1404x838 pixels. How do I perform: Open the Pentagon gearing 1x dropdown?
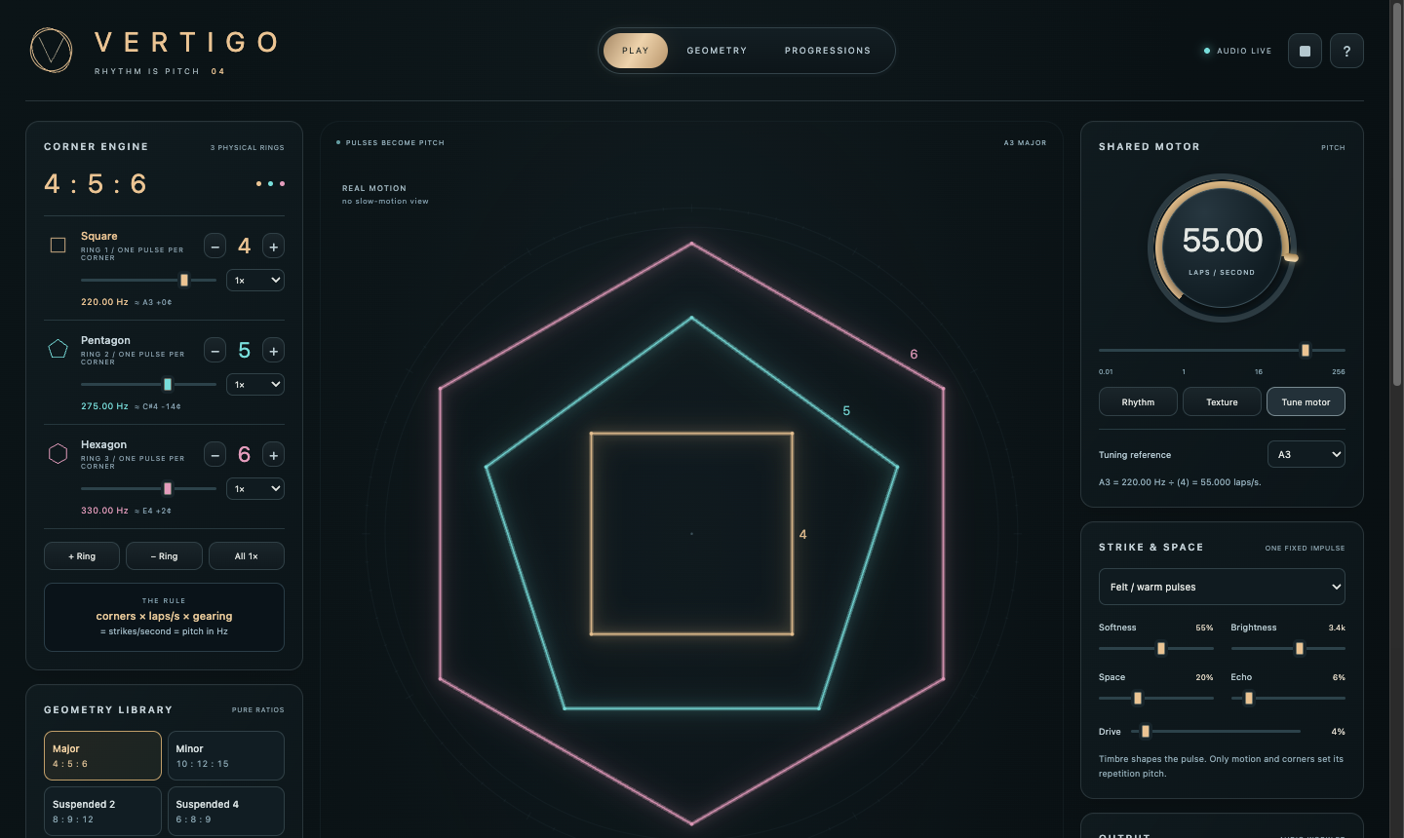coord(255,384)
